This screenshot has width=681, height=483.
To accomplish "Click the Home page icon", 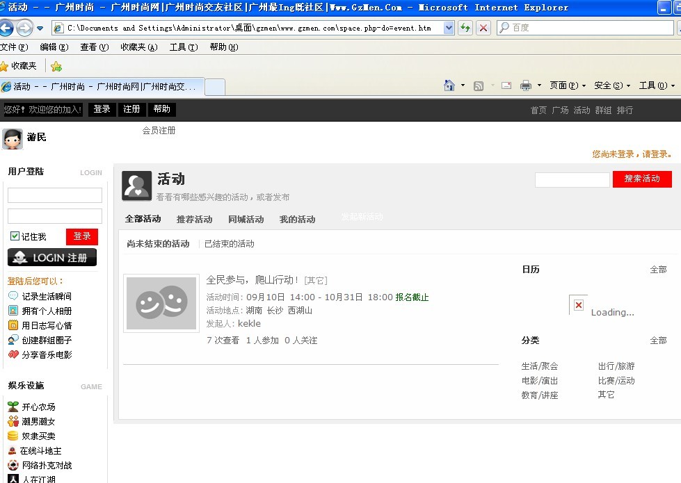I will [x=449, y=85].
